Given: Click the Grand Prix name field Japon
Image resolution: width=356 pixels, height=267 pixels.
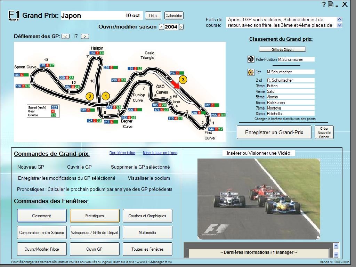Looking at the screenshot, I should [x=92, y=15].
